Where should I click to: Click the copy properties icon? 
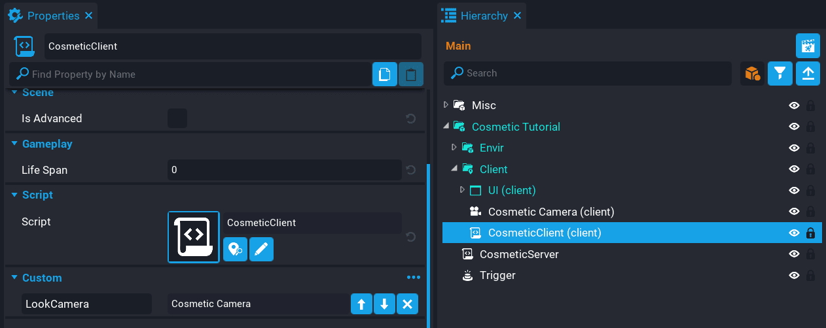[385, 74]
